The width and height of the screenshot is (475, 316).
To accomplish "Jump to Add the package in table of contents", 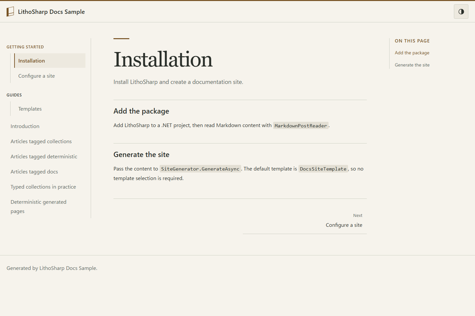I will [412, 53].
